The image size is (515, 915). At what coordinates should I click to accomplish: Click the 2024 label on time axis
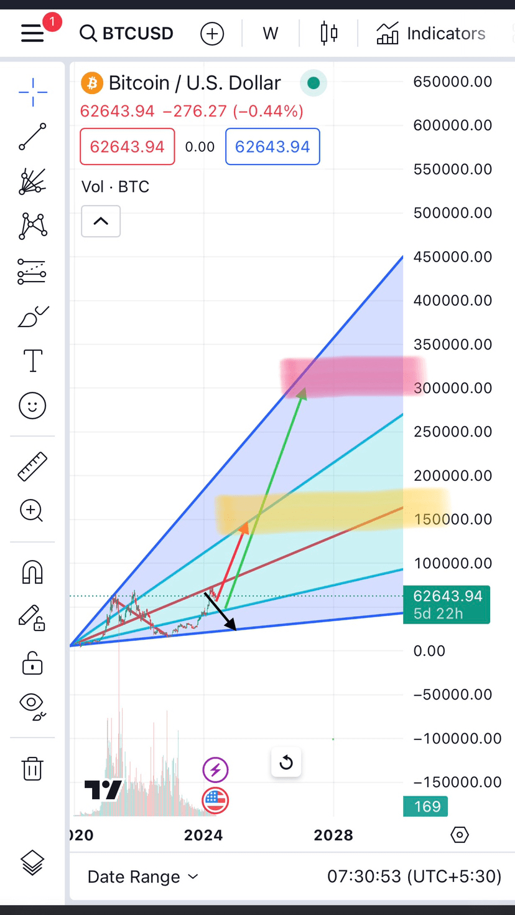pyautogui.click(x=203, y=835)
